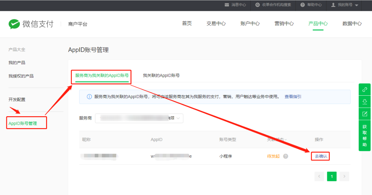The image size is (372, 195).
Task: Click 去确认 in the 小程序 row
Action: pos(321,156)
